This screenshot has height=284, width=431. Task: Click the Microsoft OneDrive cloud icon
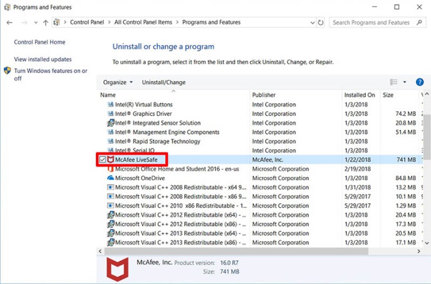click(110, 178)
